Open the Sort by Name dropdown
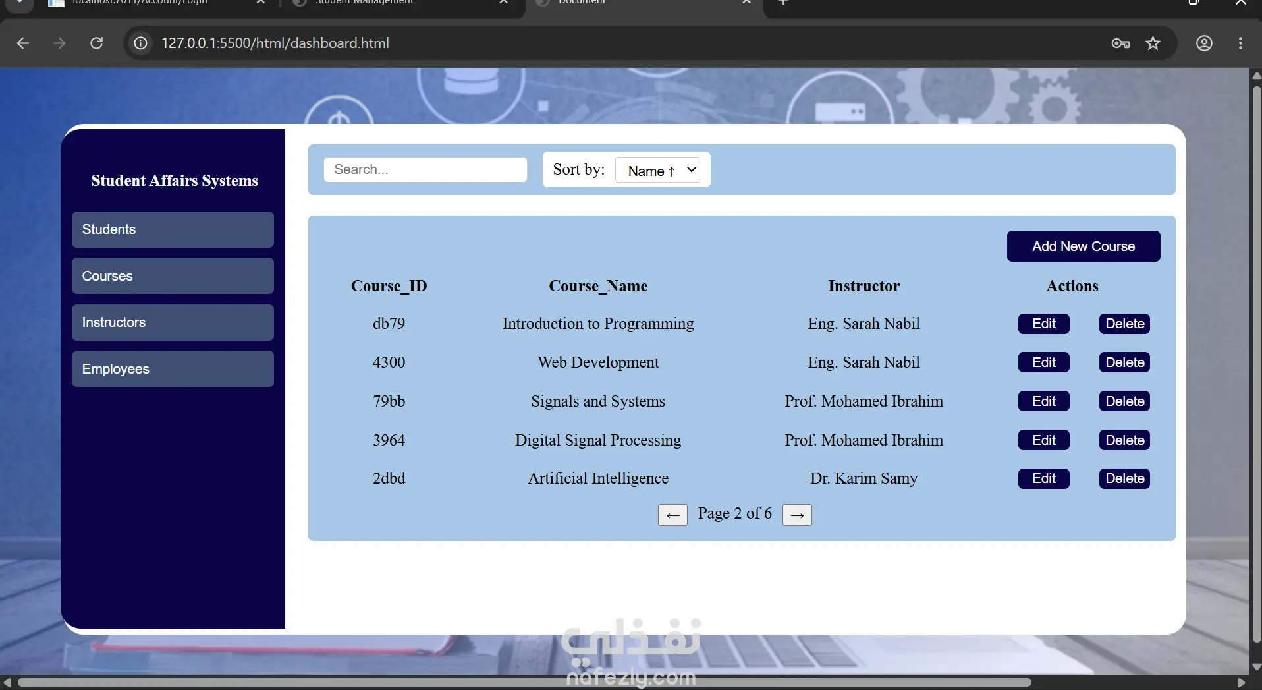 pos(657,170)
